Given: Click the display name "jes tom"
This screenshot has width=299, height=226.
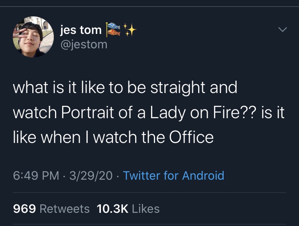Looking at the screenshot, I should pyautogui.click(x=81, y=30).
